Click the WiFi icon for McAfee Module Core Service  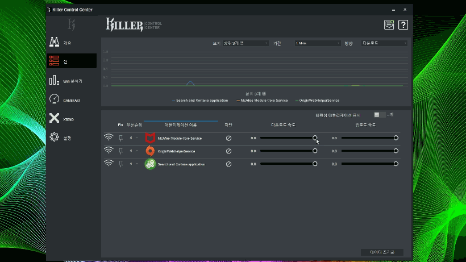click(x=109, y=138)
